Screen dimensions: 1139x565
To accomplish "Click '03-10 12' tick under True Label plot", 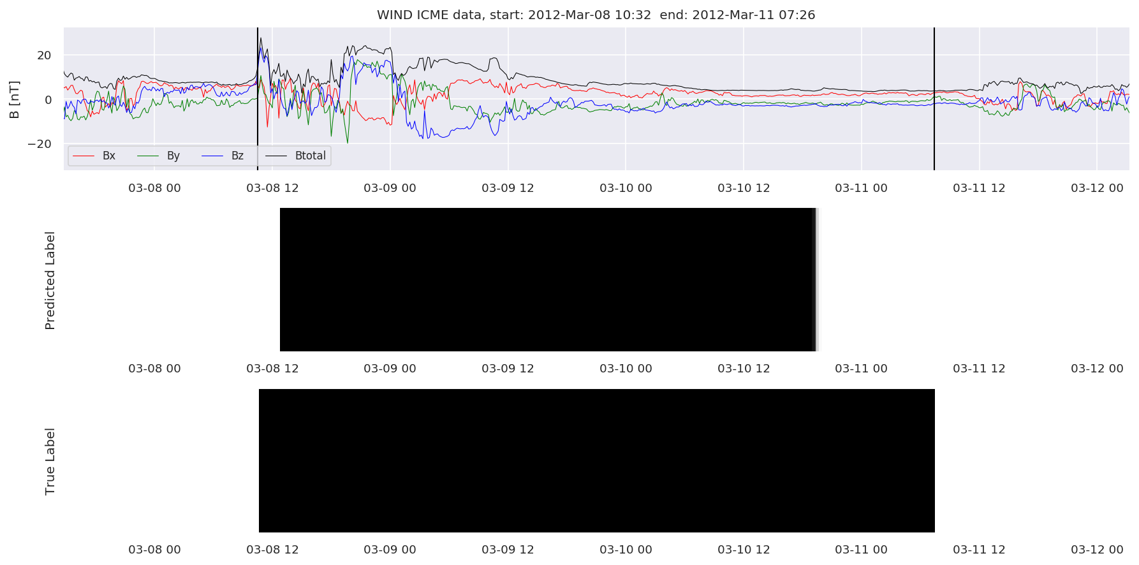I will pyautogui.click(x=744, y=550).
